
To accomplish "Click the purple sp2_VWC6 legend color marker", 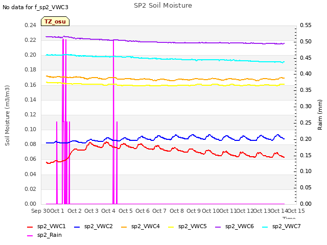I will coord(218,227).
